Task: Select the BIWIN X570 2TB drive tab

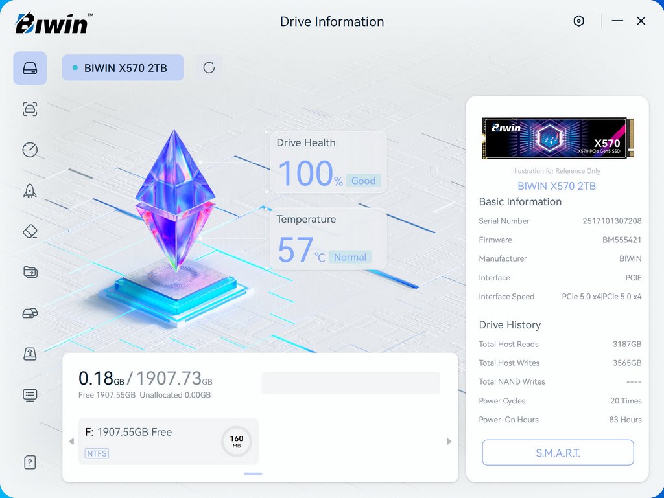Action: pos(123,68)
